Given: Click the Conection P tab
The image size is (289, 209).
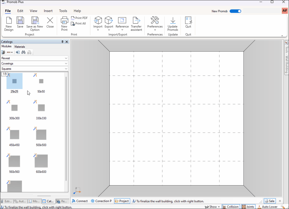Looking at the screenshot, I should point(101,201).
